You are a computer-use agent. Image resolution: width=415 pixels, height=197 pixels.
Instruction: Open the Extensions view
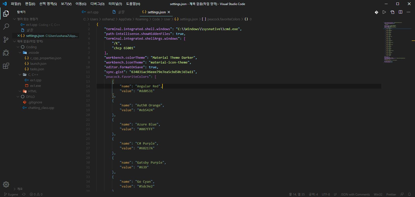(6, 66)
